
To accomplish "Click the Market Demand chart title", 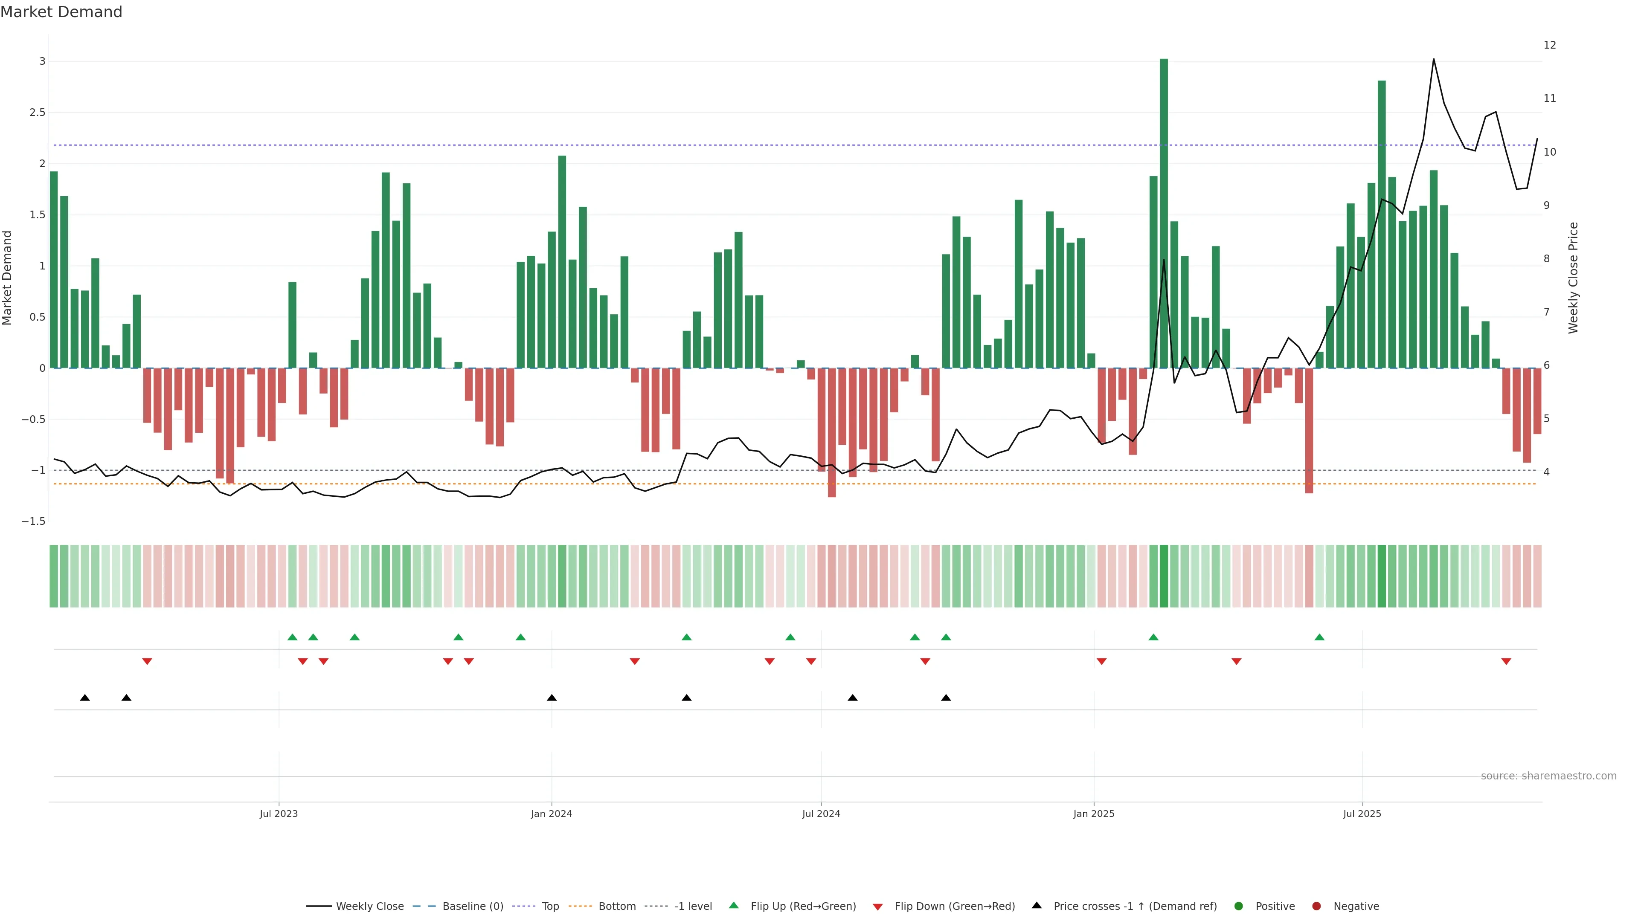I will [61, 12].
